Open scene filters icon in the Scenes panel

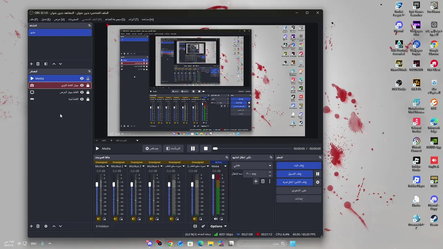pos(46,64)
